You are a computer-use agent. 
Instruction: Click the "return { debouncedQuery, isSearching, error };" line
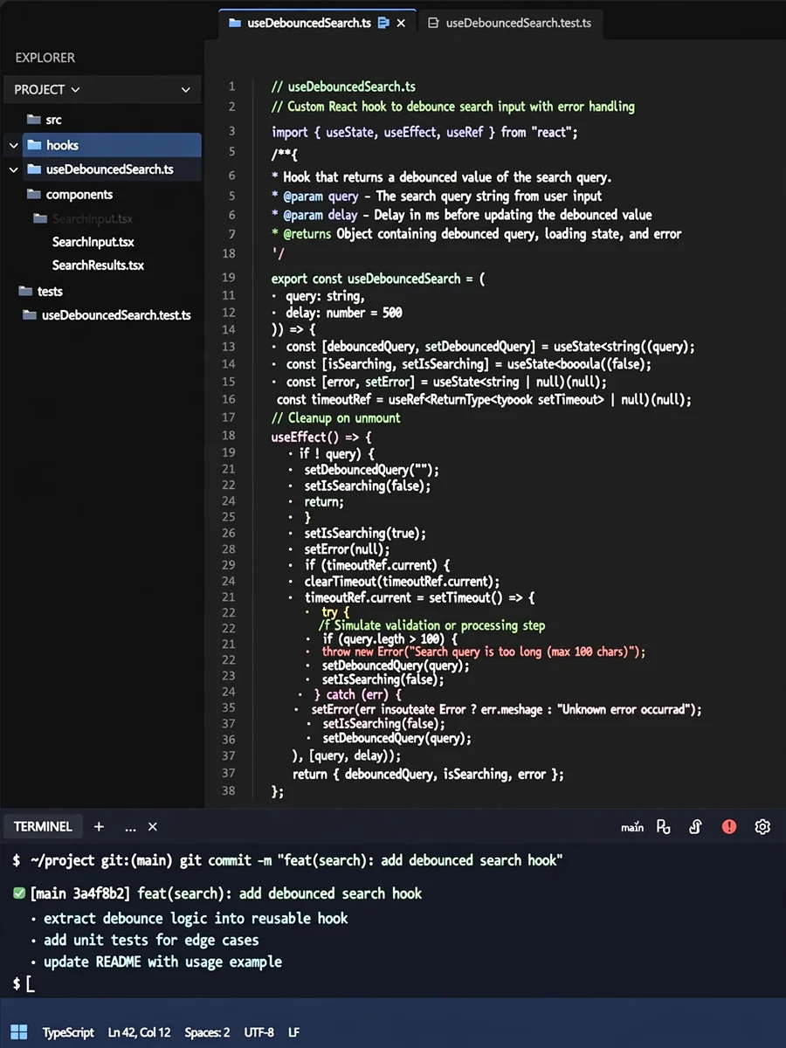[428, 774]
